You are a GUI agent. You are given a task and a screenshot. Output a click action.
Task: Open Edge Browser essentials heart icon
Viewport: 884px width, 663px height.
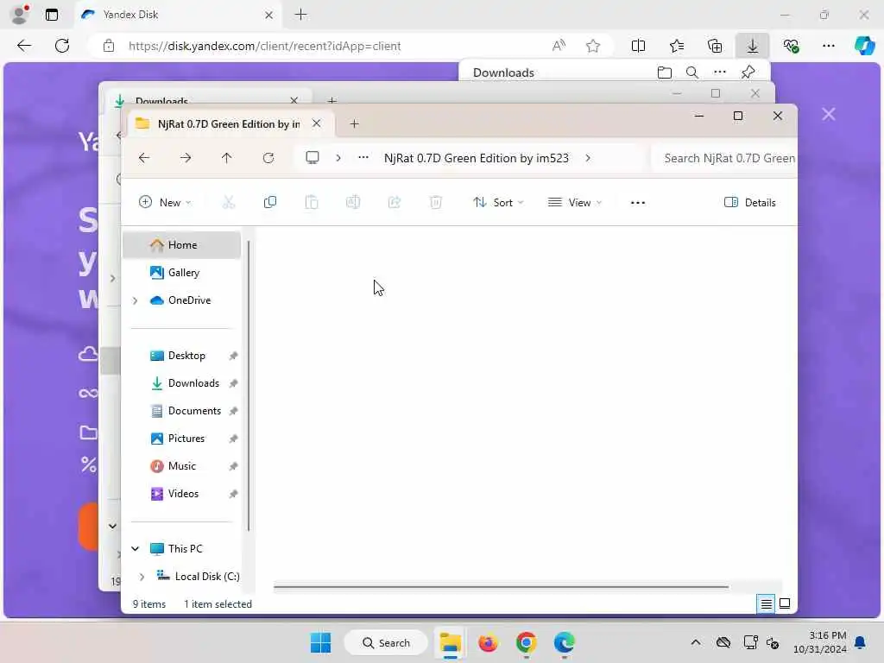[x=791, y=46]
